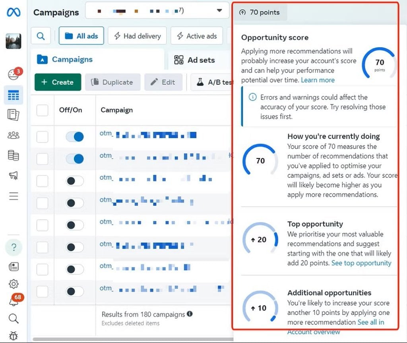This screenshot has width=407, height=343.
Task: Click the Ad sets grid icon
Action: [x=179, y=60]
